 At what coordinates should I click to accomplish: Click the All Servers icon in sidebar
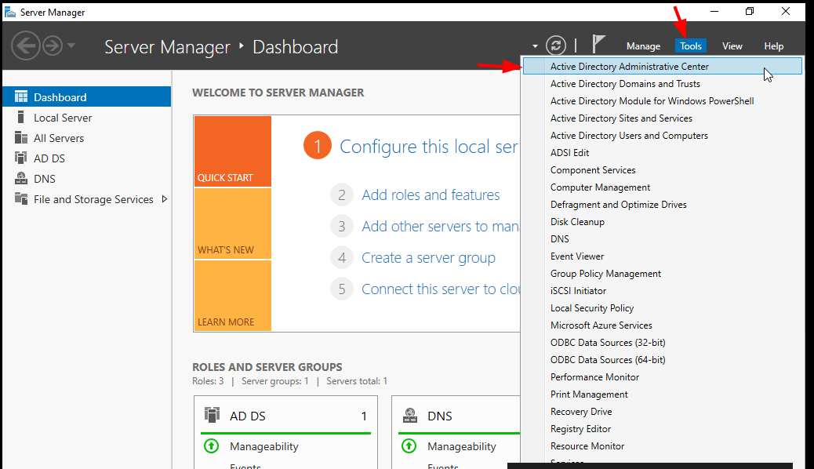coord(20,137)
